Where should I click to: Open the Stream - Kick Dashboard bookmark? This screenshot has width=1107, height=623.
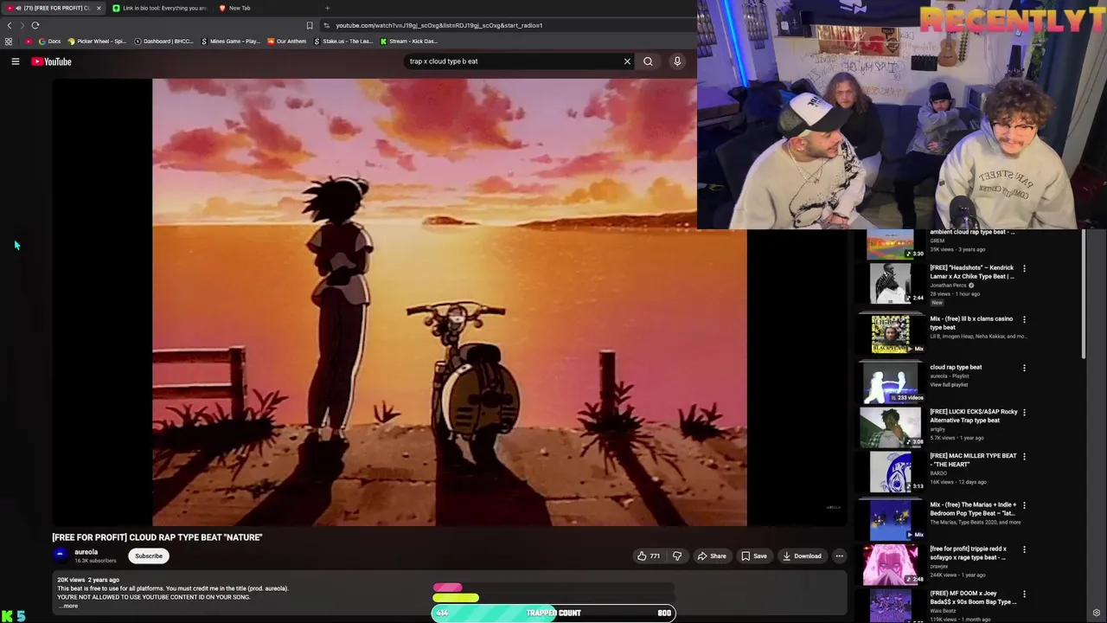coord(408,42)
